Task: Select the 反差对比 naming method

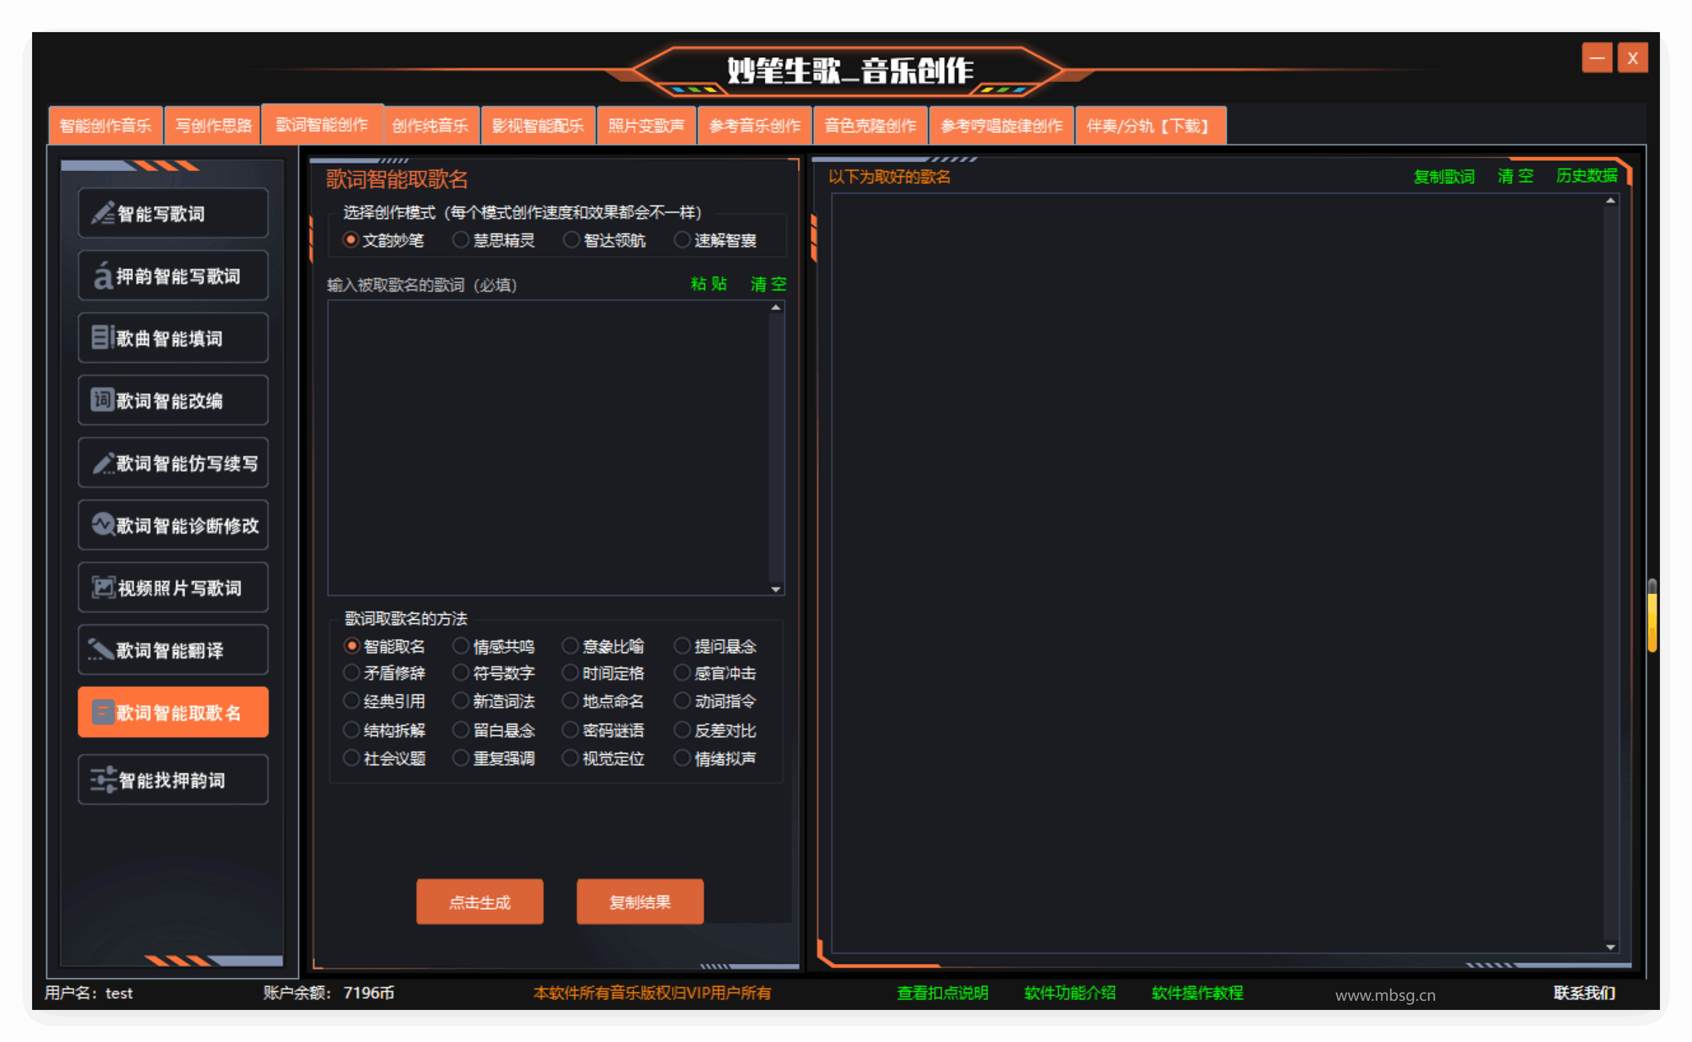Action: pyautogui.click(x=682, y=730)
